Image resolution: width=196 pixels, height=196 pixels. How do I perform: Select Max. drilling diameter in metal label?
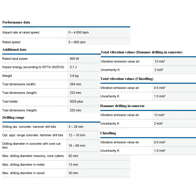click(23, 165)
